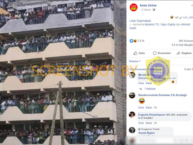The width and height of the screenshot is (193, 145).
Task: Expand the 1 balasan replies
Action: coord(150,89)
